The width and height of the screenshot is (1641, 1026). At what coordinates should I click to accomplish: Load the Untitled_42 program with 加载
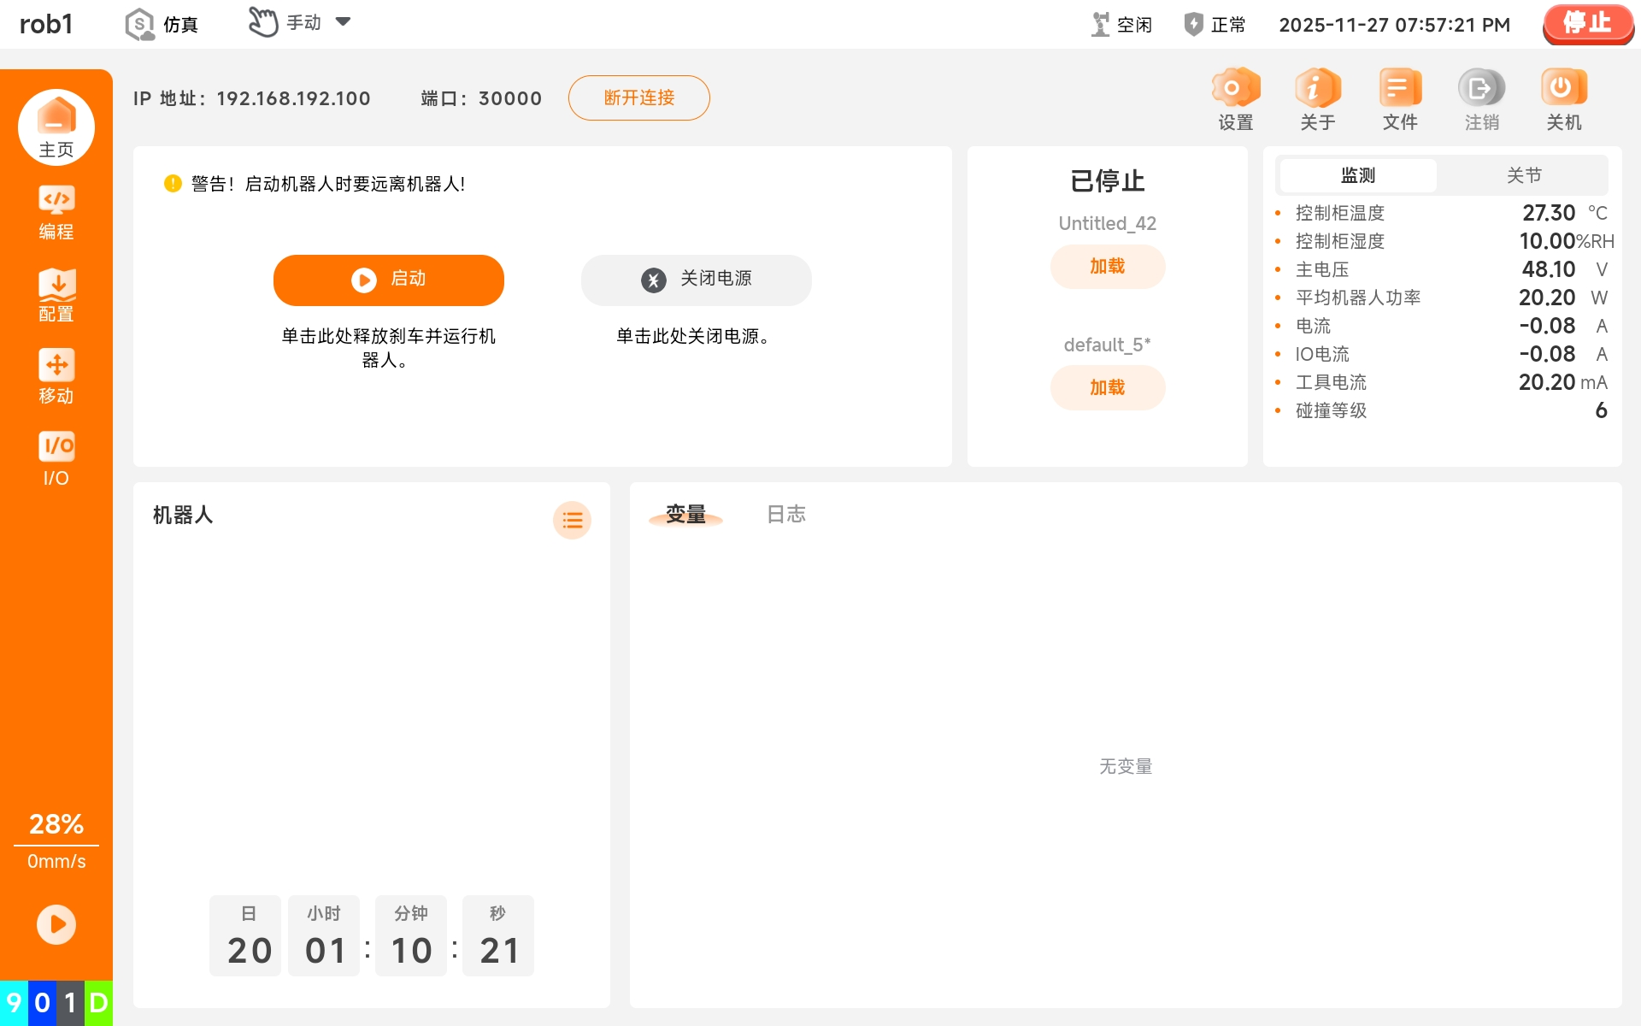1107,267
